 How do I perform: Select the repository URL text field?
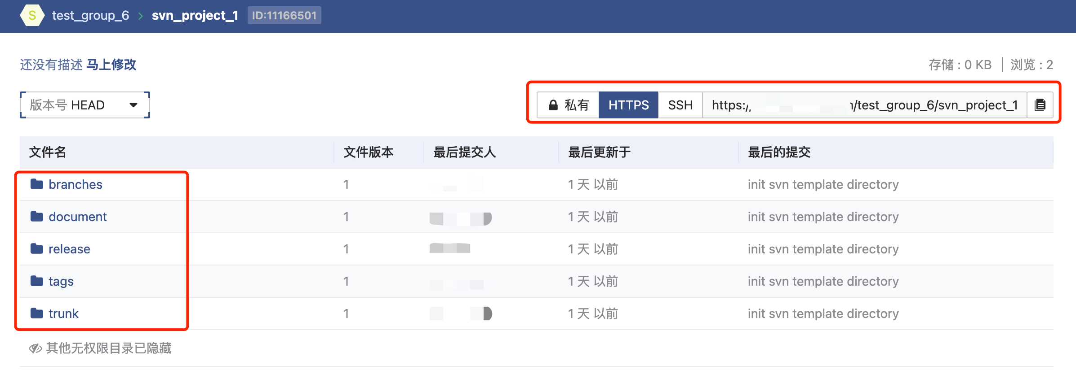click(864, 105)
